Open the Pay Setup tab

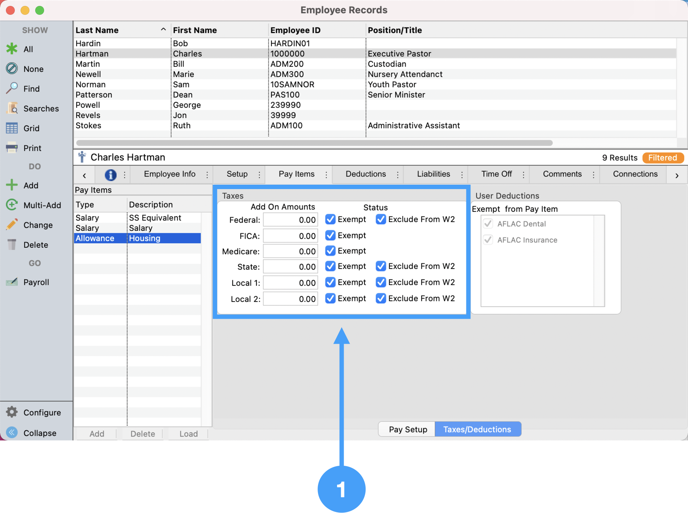(408, 429)
